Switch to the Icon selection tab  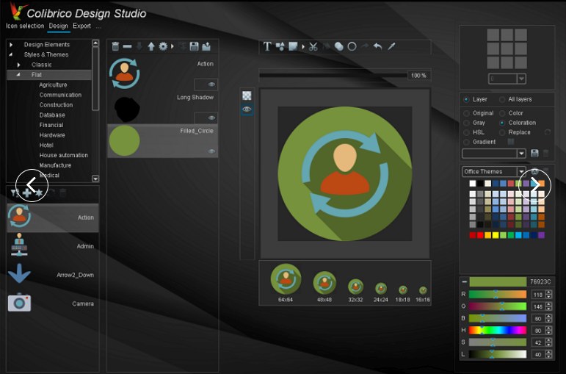25,26
